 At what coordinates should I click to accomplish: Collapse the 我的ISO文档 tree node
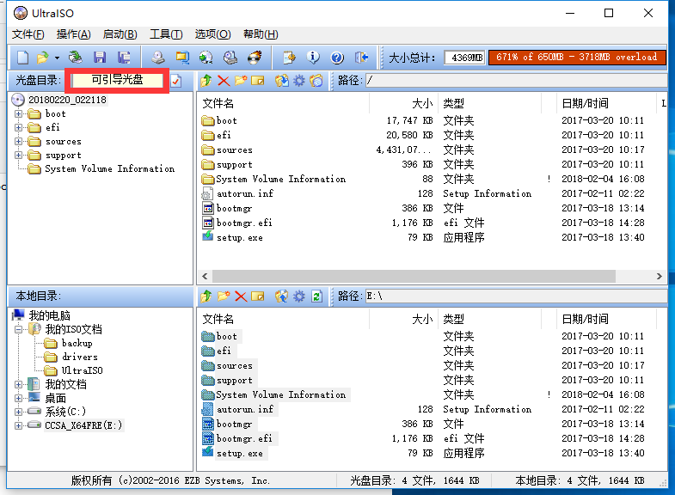(18, 330)
